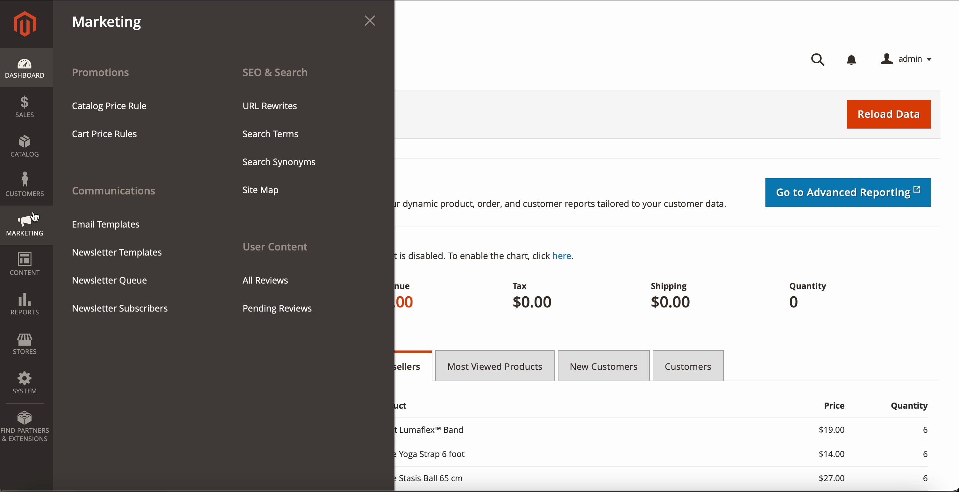
Task: Switch to Most Viewed Products tab
Action: tap(494, 367)
